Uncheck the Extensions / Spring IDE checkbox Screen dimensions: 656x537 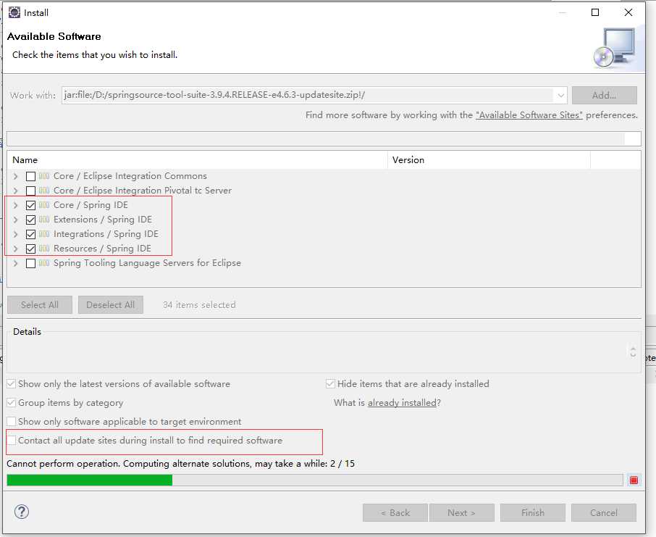point(30,220)
